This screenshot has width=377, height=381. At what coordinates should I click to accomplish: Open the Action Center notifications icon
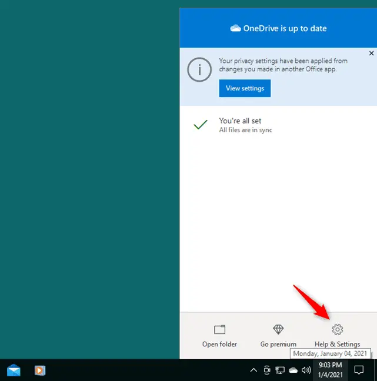coord(359,370)
